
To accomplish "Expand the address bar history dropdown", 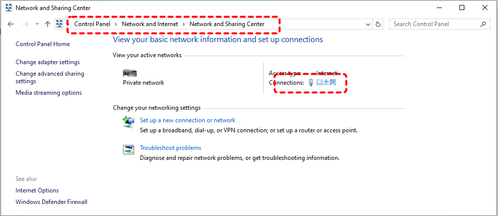I will click(x=369, y=24).
